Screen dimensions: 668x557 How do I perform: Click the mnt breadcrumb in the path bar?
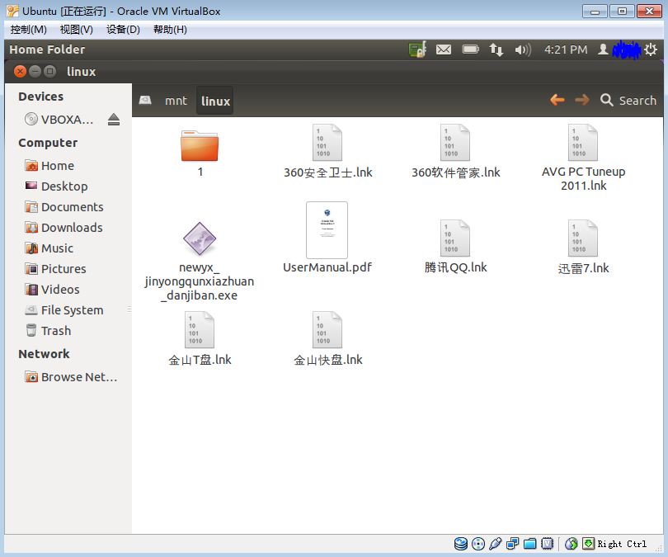[176, 100]
